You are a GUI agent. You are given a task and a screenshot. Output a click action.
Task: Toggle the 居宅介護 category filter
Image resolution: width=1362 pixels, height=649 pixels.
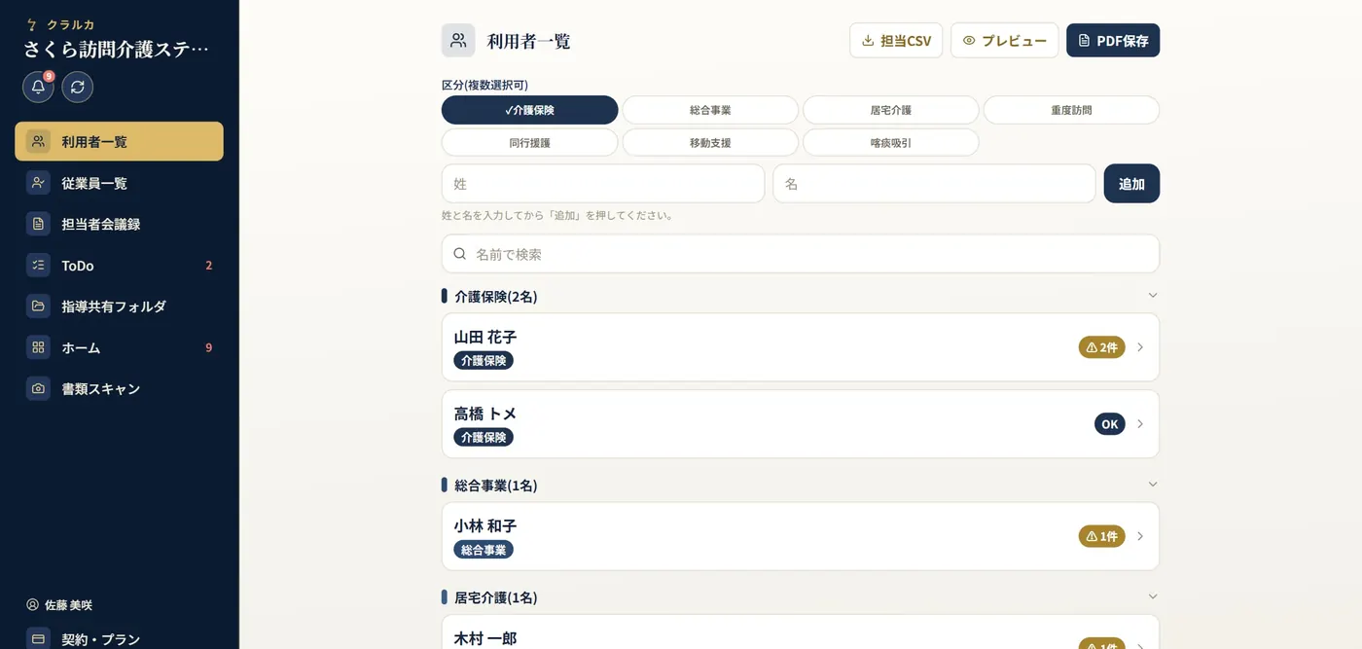(890, 110)
